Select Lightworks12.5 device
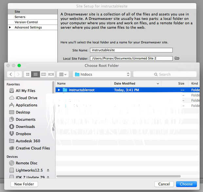 coord(26,170)
